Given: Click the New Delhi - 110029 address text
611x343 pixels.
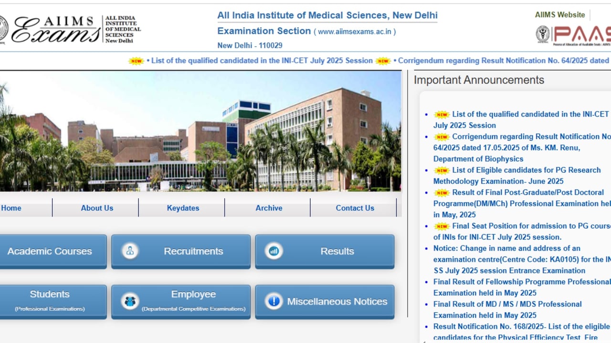Looking at the screenshot, I should click(x=250, y=46).
